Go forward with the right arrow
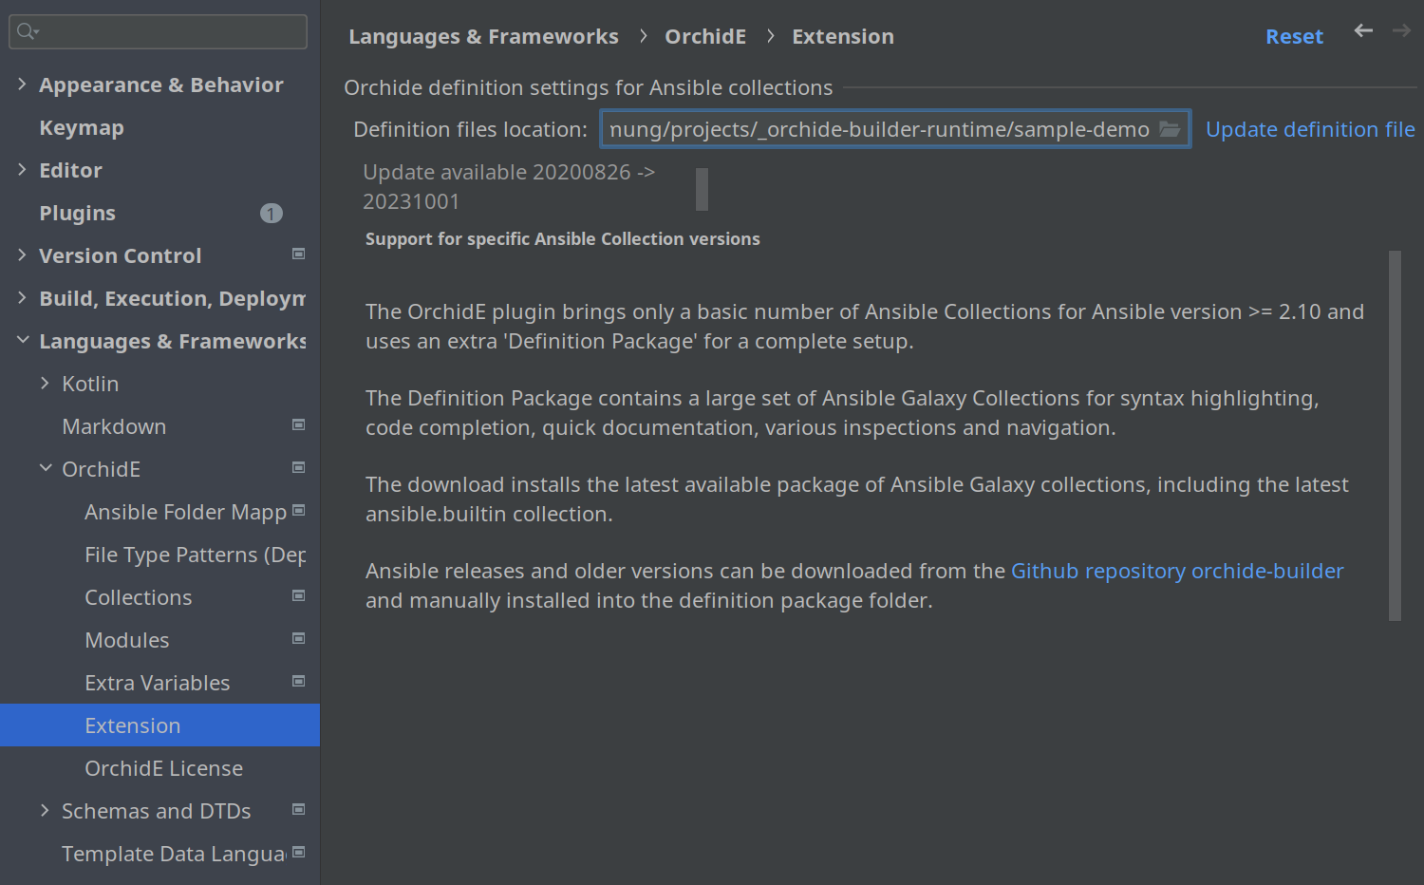The width and height of the screenshot is (1424, 885). pos(1401,31)
